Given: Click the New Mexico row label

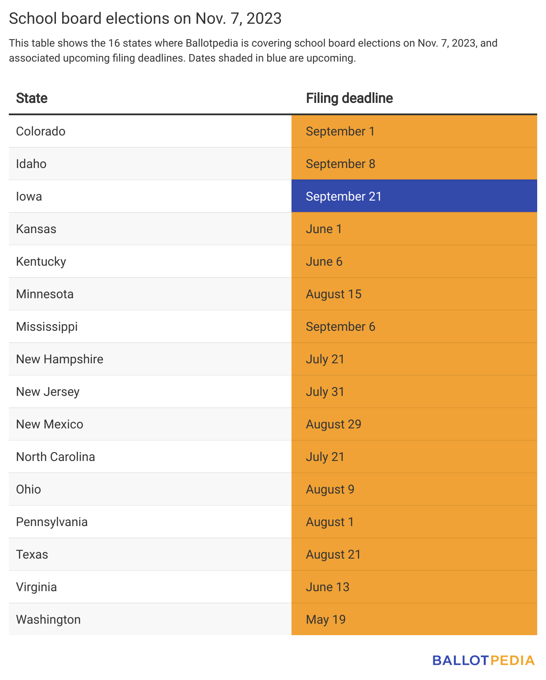Looking at the screenshot, I should click(x=49, y=424).
